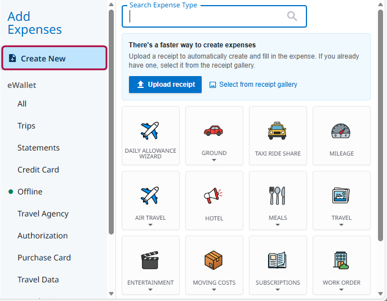Screen dimensions: 387x301
Task: Pick the Meals cutlery icon
Action: (x=277, y=196)
